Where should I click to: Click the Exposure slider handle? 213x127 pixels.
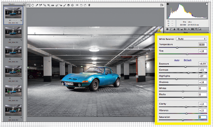[x=185, y=67]
